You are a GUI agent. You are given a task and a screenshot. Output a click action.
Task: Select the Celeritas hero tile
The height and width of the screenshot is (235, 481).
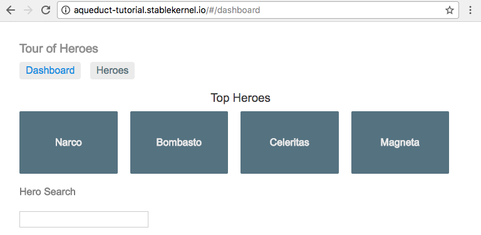(289, 142)
